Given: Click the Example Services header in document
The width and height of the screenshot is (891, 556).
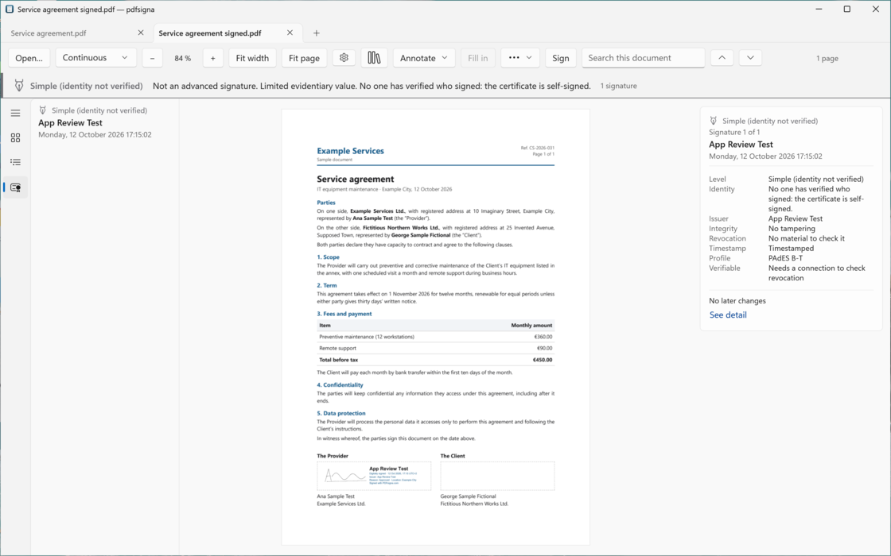Looking at the screenshot, I should 350,151.
